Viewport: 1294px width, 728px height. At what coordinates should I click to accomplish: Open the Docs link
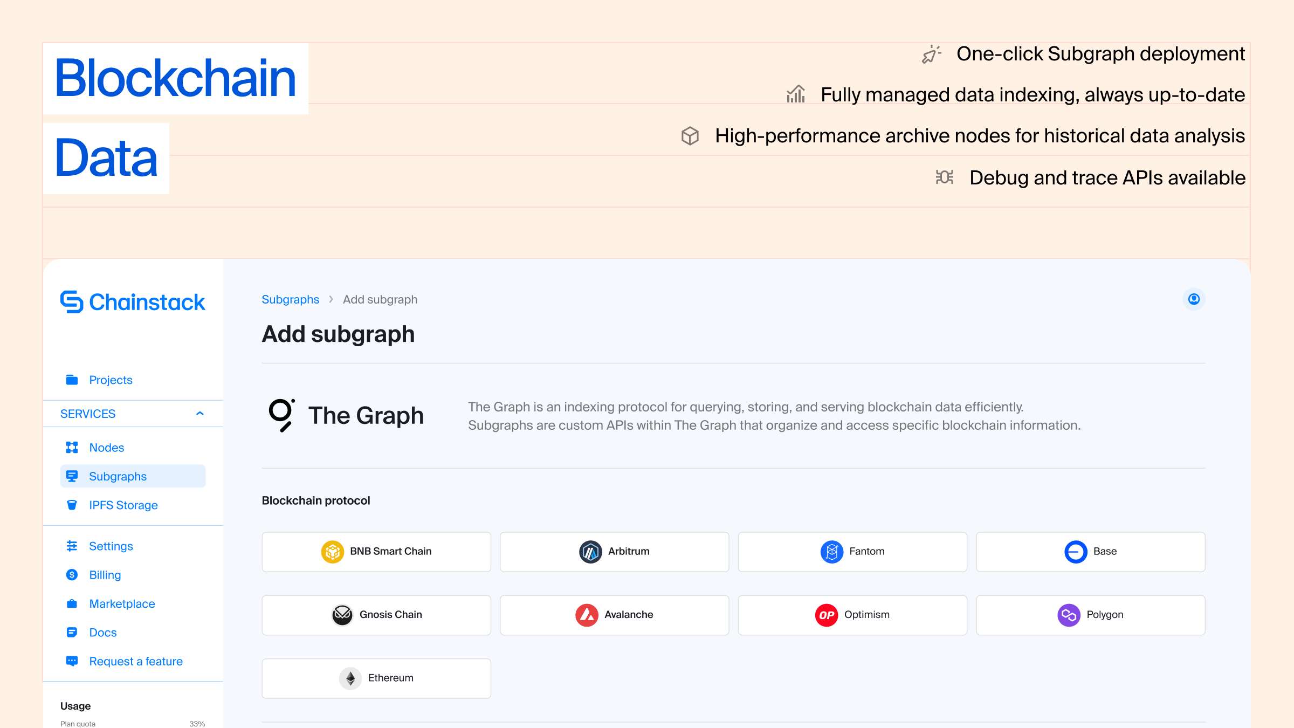102,633
